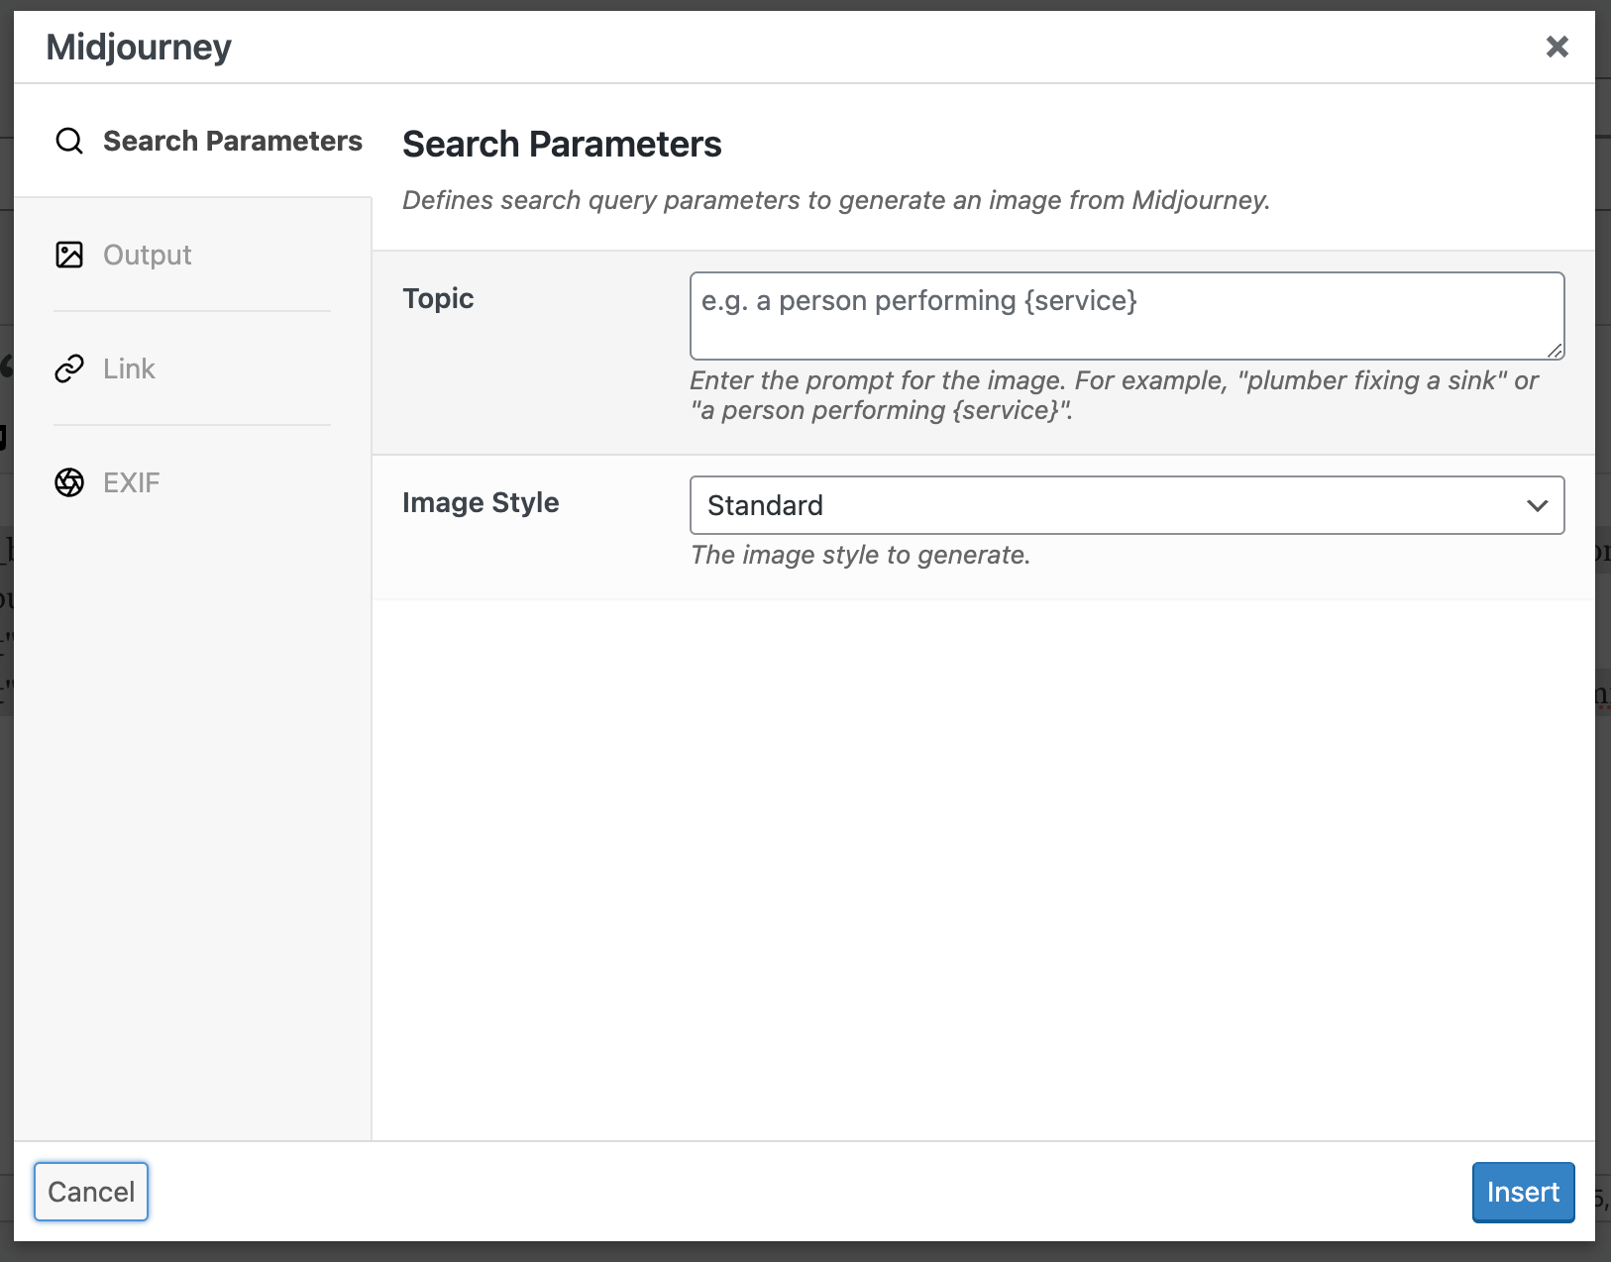
Task: Click the Topic textarea resize handle
Action: click(1555, 350)
